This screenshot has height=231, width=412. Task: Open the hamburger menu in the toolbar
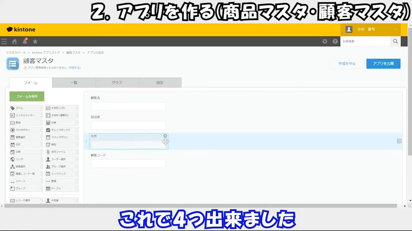(4, 41)
